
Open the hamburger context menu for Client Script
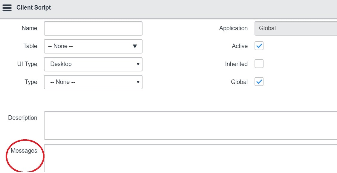pyautogui.click(x=7, y=8)
